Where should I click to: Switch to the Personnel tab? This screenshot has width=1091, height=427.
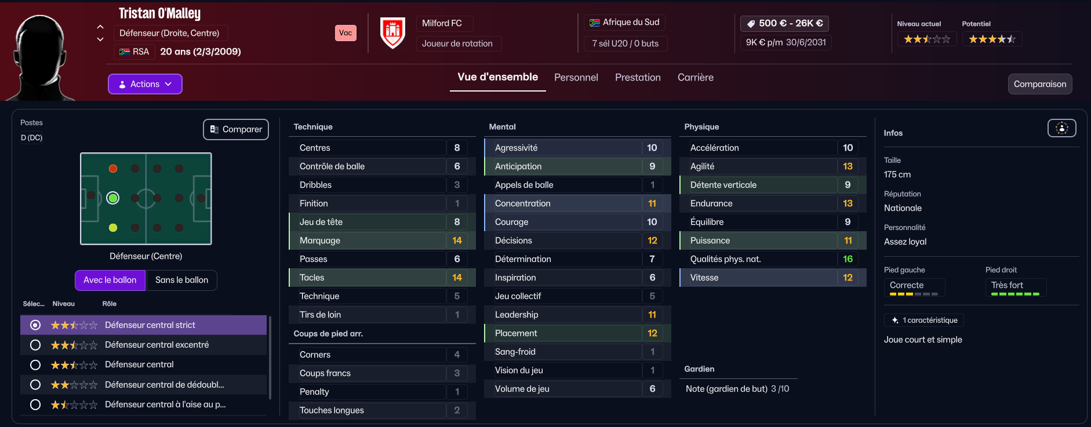point(576,77)
